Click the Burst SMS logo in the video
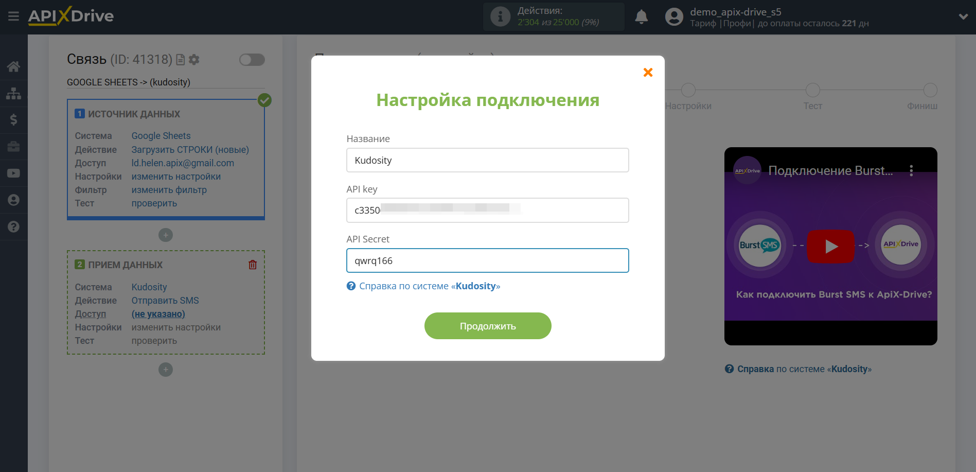 coord(760,246)
